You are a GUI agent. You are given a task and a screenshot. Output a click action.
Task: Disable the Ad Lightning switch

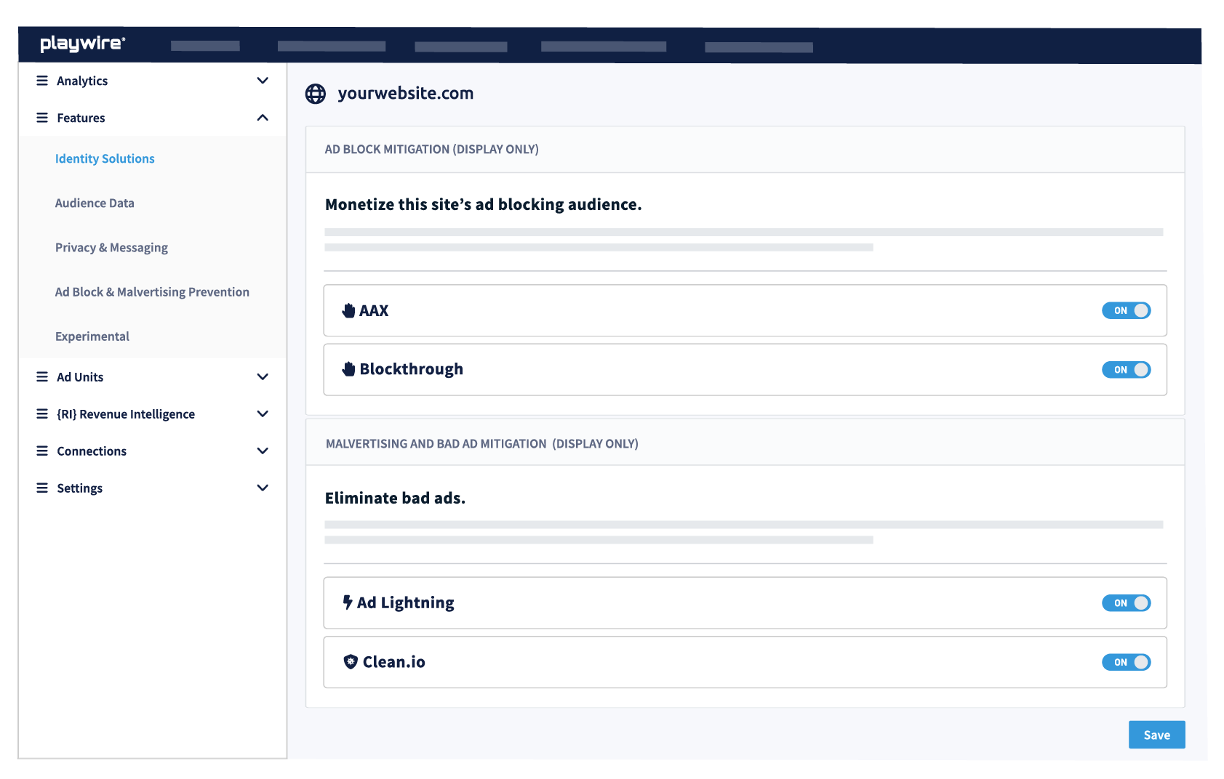(1126, 603)
